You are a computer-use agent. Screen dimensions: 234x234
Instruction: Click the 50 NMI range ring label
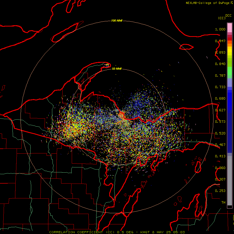(117, 69)
